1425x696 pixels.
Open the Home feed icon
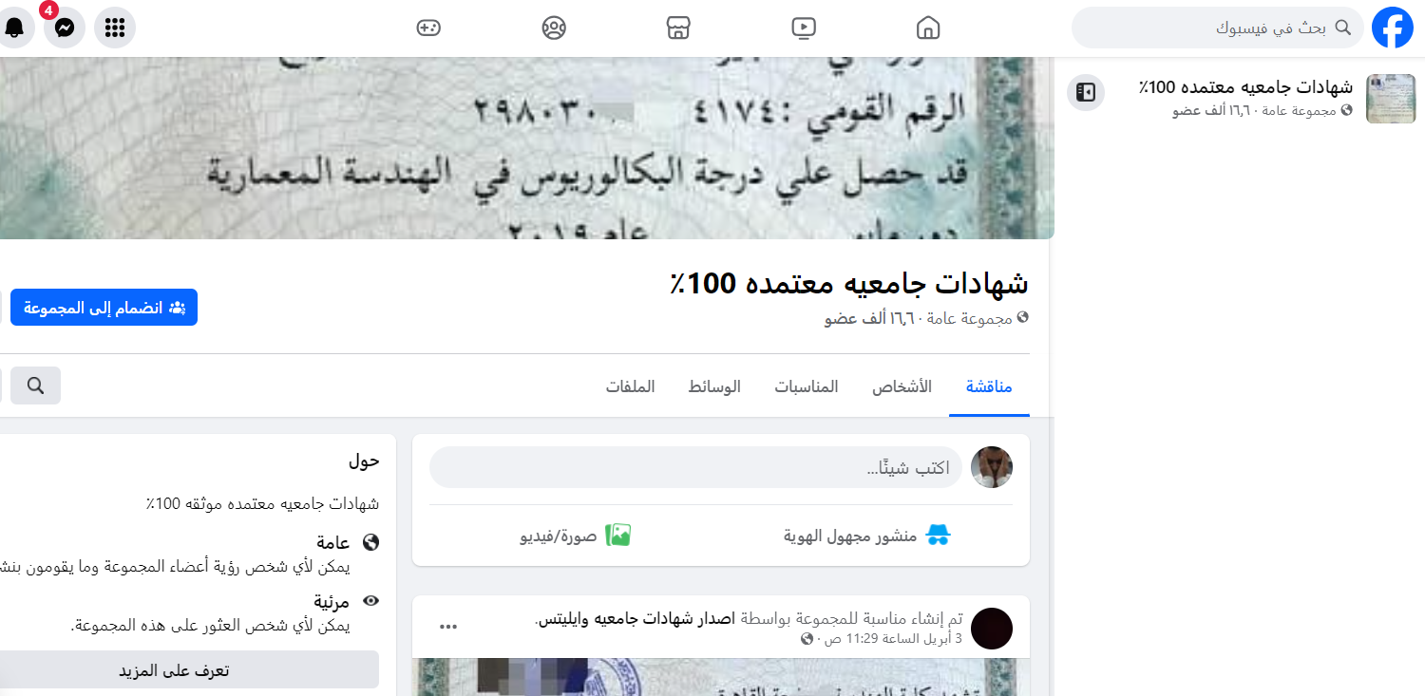pyautogui.click(x=928, y=28)
